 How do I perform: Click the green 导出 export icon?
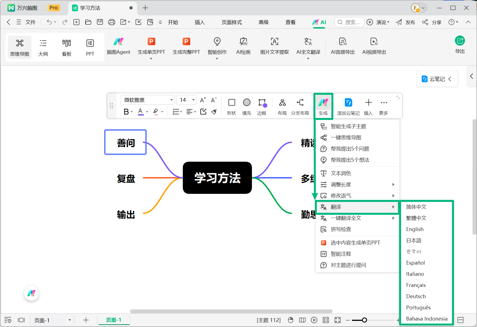click(460, 41)
